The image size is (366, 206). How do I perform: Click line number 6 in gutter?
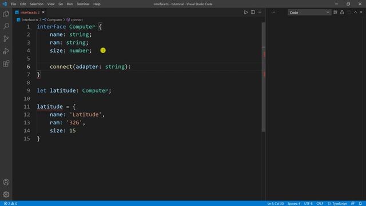[x=28, y=66]
